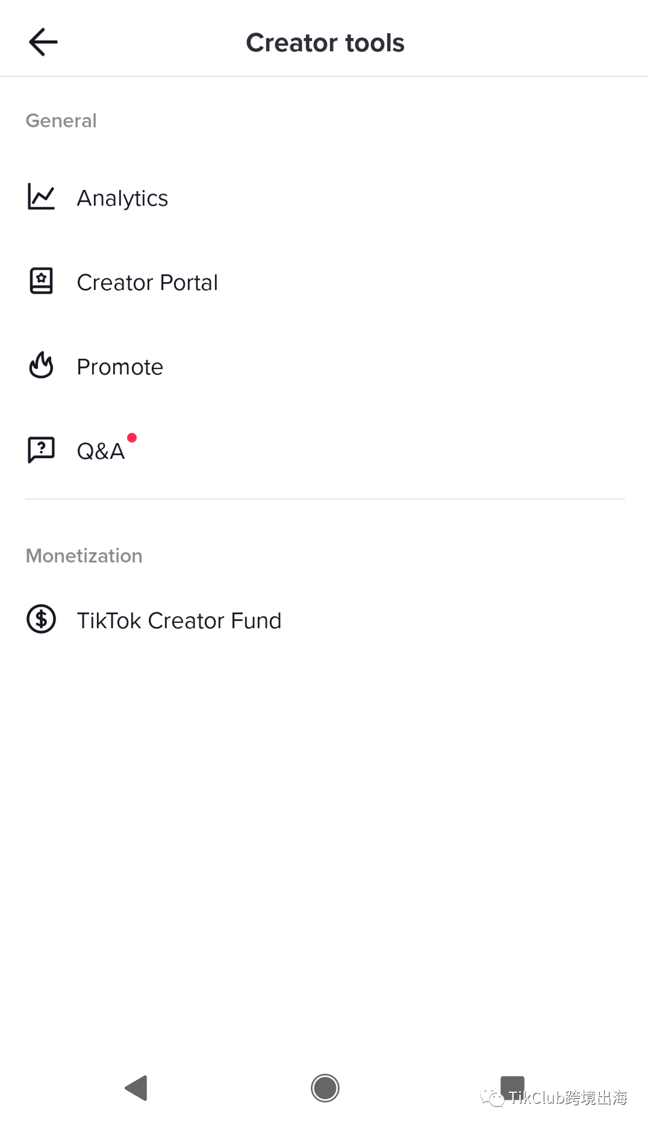Tap the Q&A speech bubble icon
The width and height of the screenshot is (648, 1126).
coord(42,450)
